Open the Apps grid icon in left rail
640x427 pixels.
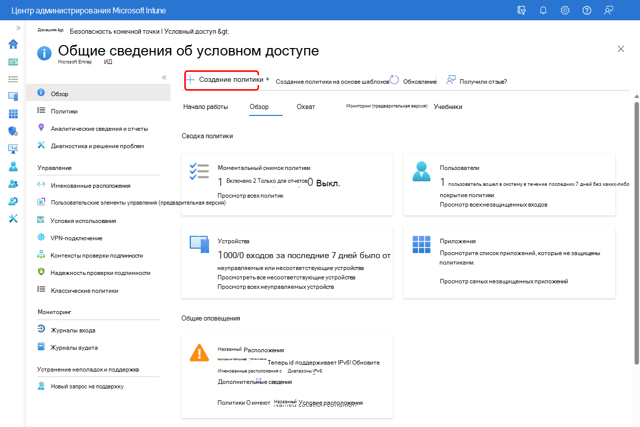point(13,114)
